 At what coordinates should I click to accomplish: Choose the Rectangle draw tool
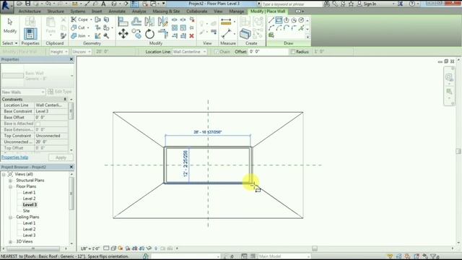click(x=279, y=20)
